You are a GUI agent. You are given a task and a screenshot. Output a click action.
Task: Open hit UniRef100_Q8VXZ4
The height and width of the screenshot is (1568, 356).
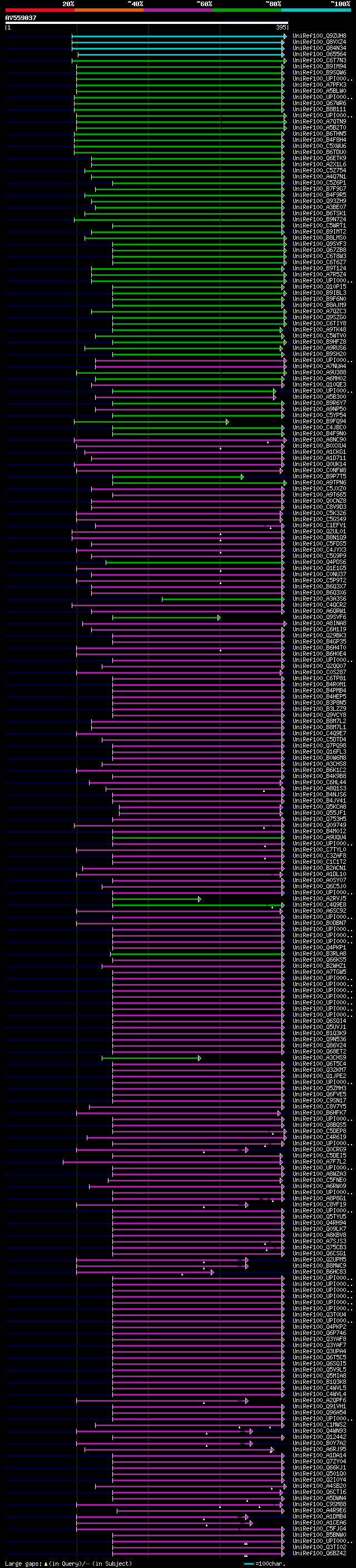click(x=319, y=42)
